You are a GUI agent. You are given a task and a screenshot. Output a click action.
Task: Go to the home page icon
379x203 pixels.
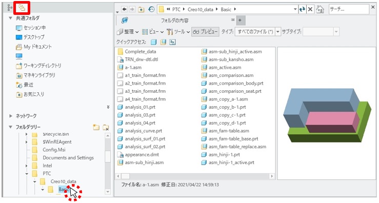coord(320,9)
